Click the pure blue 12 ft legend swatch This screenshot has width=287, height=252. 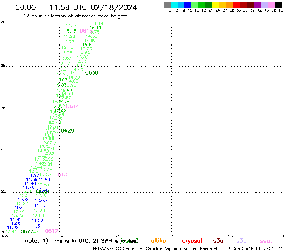(188, 5)
